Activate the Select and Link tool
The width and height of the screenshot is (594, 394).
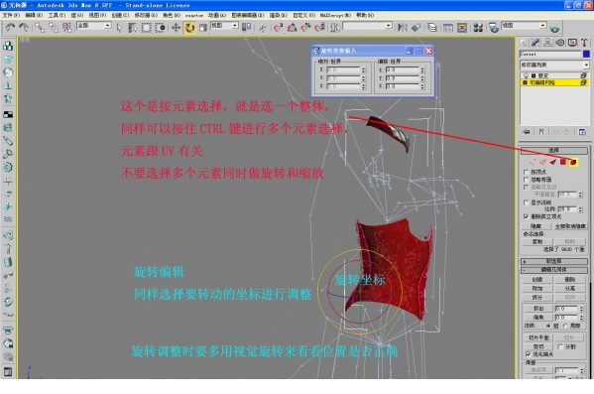pyautogui.click(x=39, y=28)
